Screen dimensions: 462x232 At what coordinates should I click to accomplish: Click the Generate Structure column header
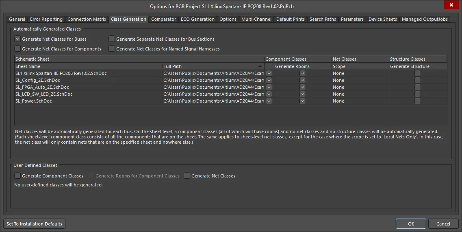coord(418,66)
